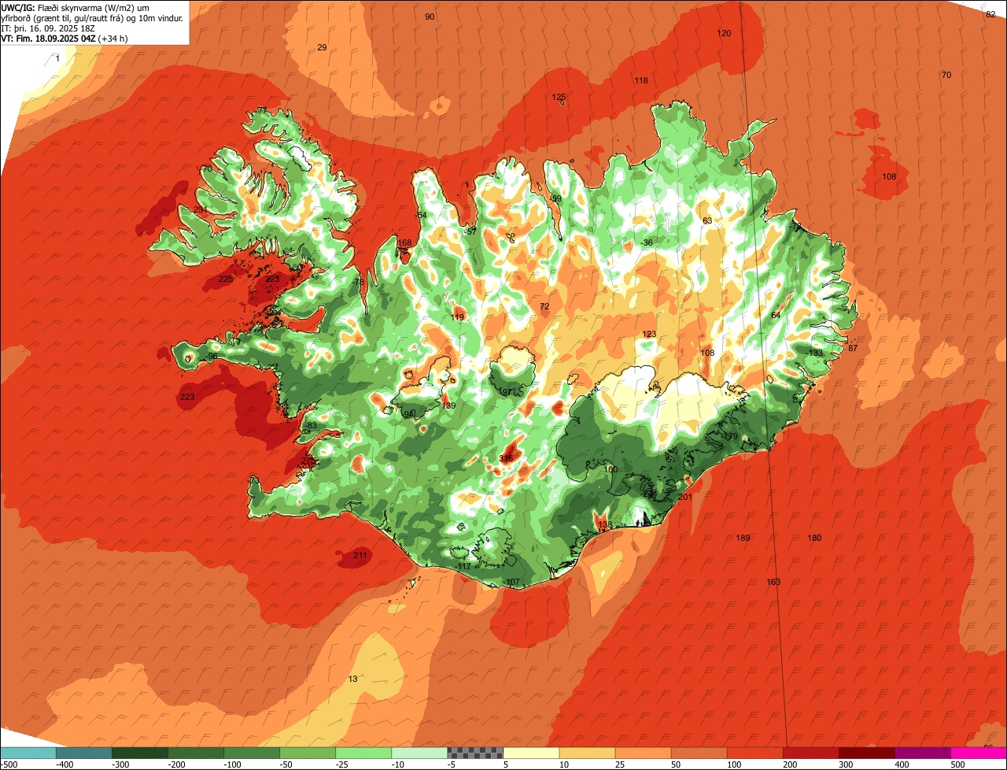Click the map value '63' in northeast Iceland
Screen dimensions: 1007x770
(x=707, y=220)
